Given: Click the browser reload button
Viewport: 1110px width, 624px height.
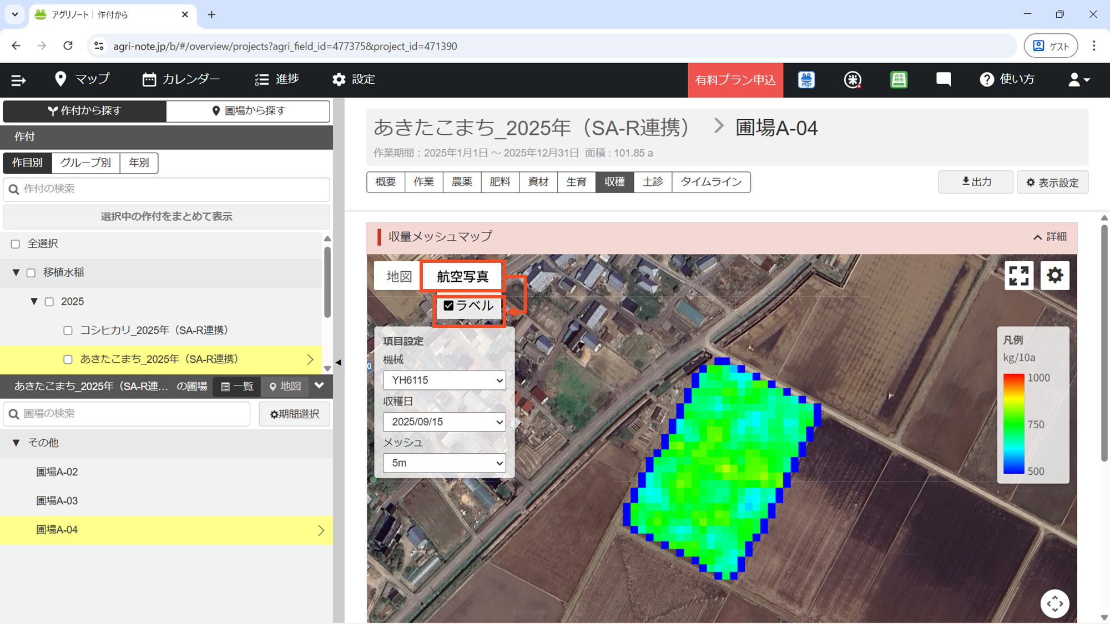Looking at the screenshot, I should click(68, 46).
